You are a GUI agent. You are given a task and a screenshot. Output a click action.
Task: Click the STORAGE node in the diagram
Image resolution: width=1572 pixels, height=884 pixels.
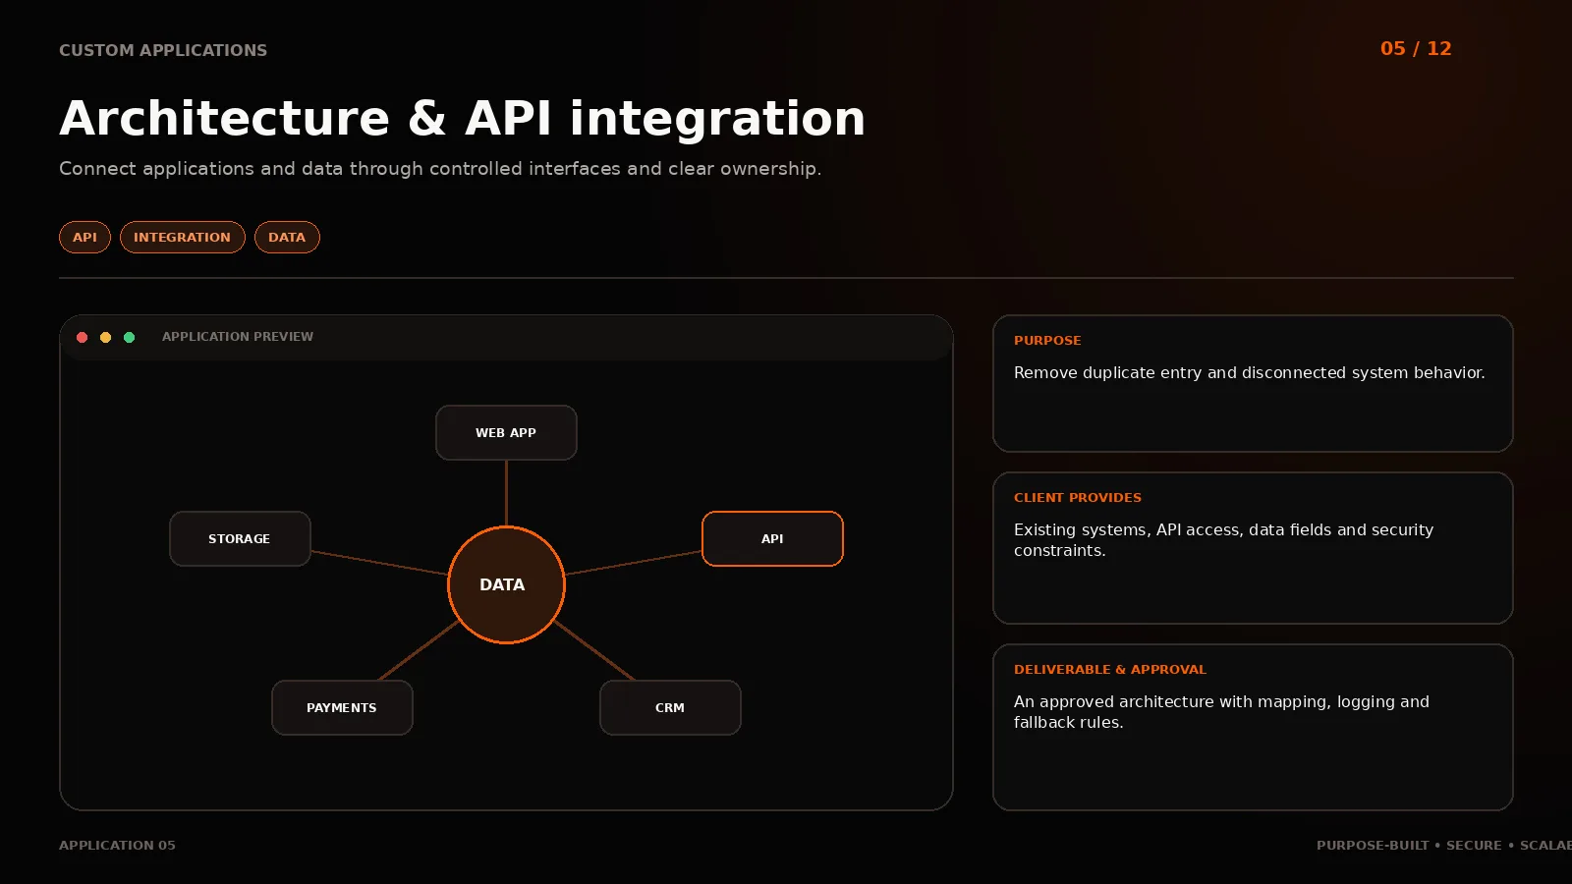click(240, 538)
